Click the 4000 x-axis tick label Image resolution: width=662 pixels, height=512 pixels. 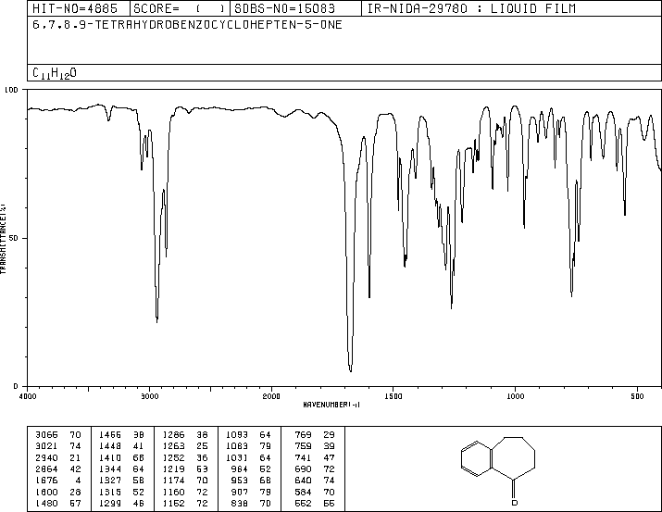28,396
